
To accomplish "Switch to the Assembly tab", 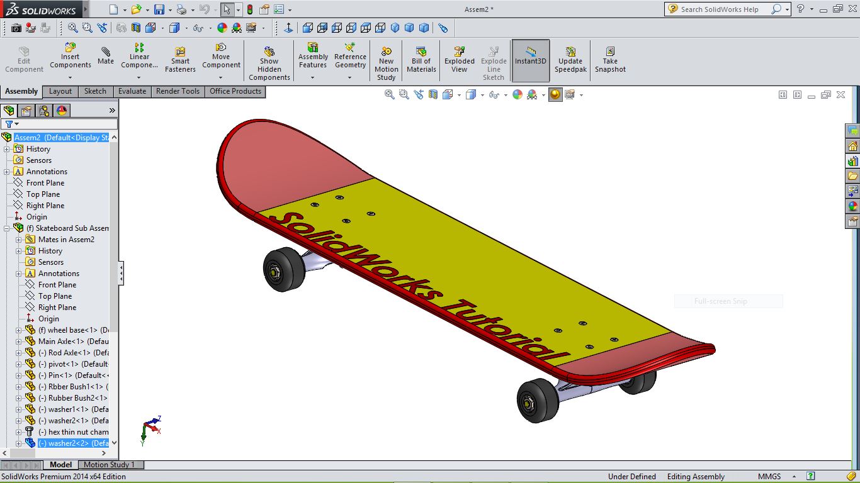I will pos(21,91).
